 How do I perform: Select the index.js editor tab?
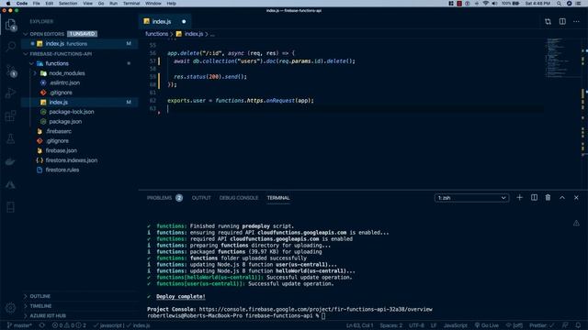coord(164,21)
